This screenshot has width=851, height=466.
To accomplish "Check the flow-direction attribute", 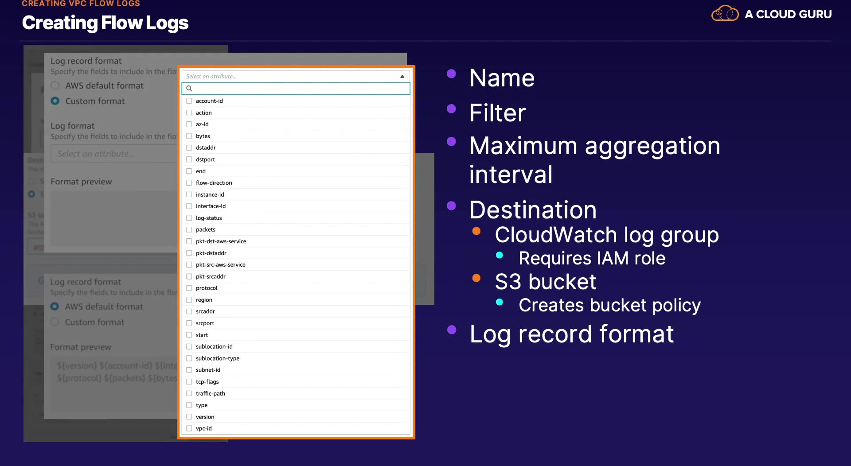I will 189,183.
